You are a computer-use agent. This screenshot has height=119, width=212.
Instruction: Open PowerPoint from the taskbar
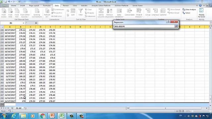click(x=52, y=116)
